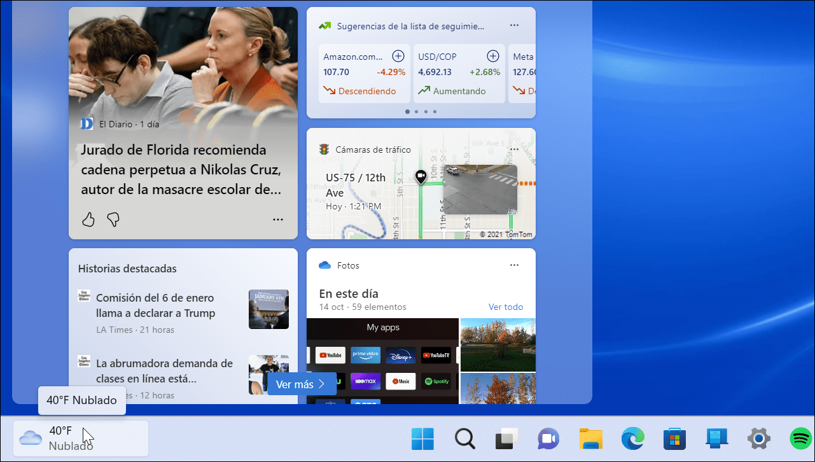This screenshot has height=462, width=815.
Task: Open options menu on the Fotos widget
Action: pos(514,265)
